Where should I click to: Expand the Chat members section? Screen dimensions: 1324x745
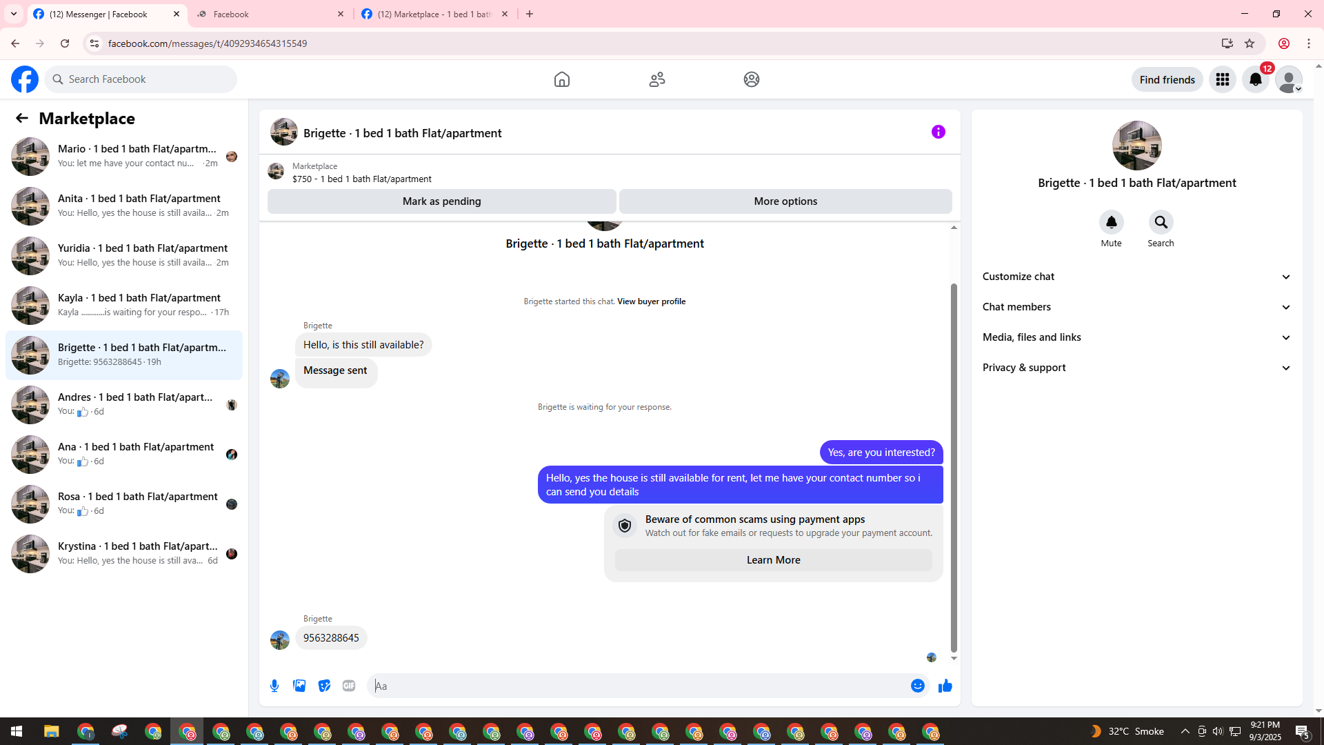tap(1137, 307)
